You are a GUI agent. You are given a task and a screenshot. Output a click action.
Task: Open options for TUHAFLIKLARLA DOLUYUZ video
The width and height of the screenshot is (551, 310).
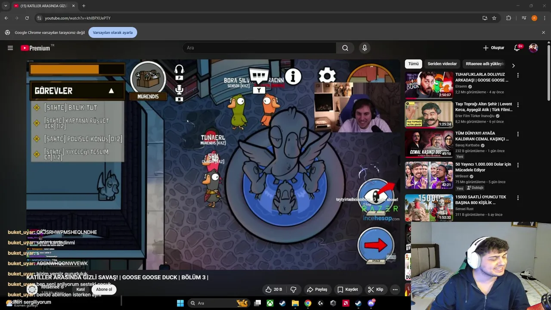518,75
